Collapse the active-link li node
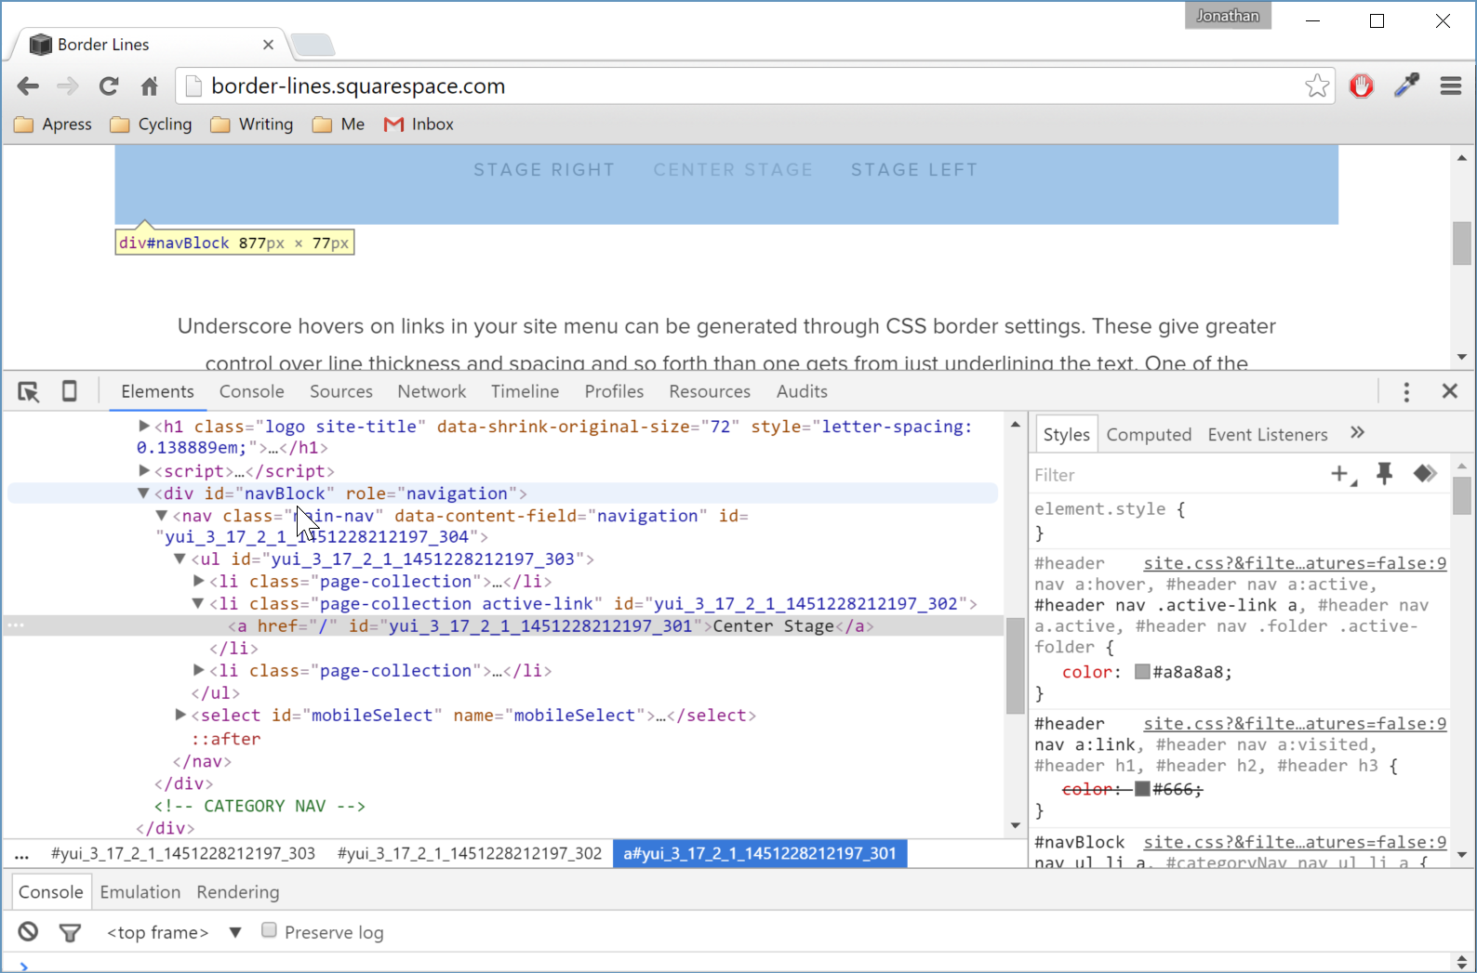 [198, 603]
